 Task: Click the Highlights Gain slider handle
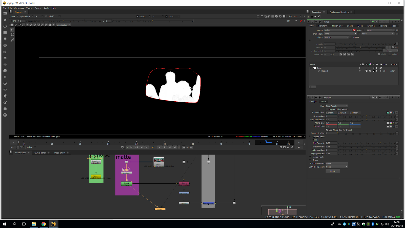tap(383, 154)
